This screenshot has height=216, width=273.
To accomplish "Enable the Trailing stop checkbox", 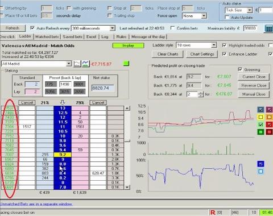I will tap(110, 15).
